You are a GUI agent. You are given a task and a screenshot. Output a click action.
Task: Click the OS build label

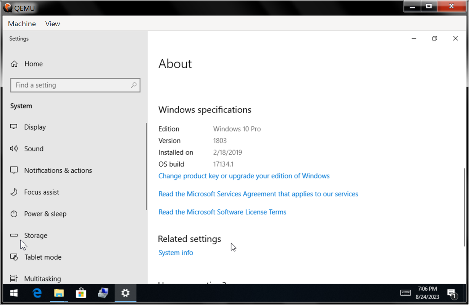(x=171, y=164)
